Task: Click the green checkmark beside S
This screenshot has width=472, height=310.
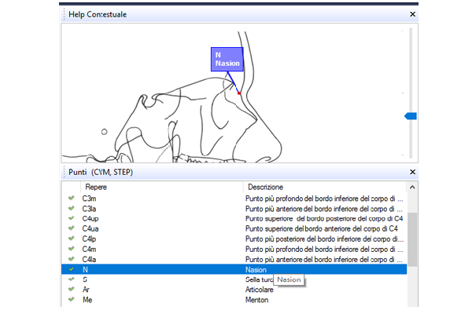Action: tap(71, 279)
